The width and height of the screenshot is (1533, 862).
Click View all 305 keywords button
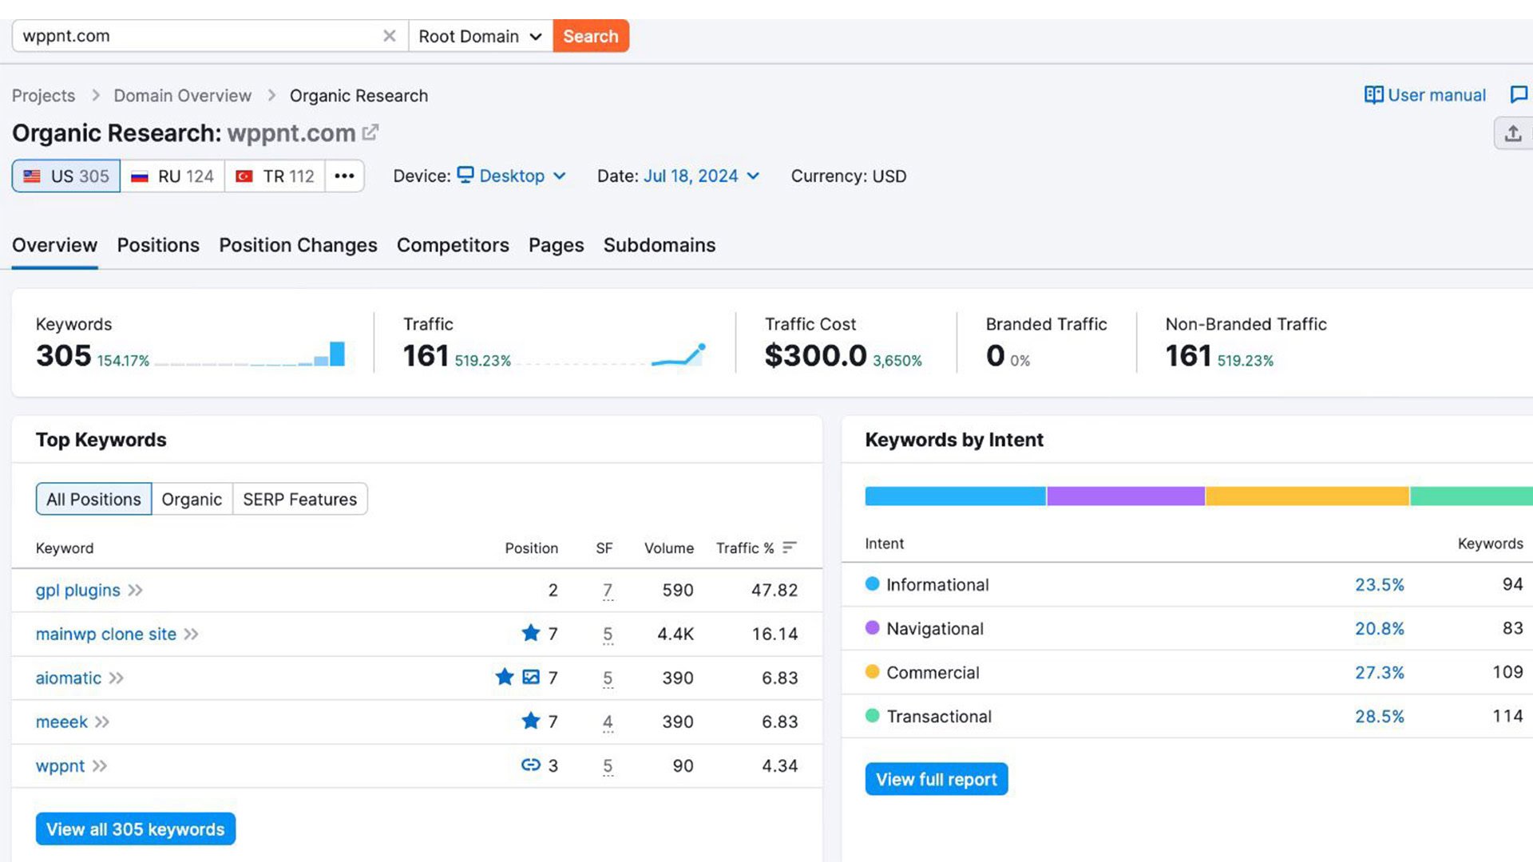[136, 829]
